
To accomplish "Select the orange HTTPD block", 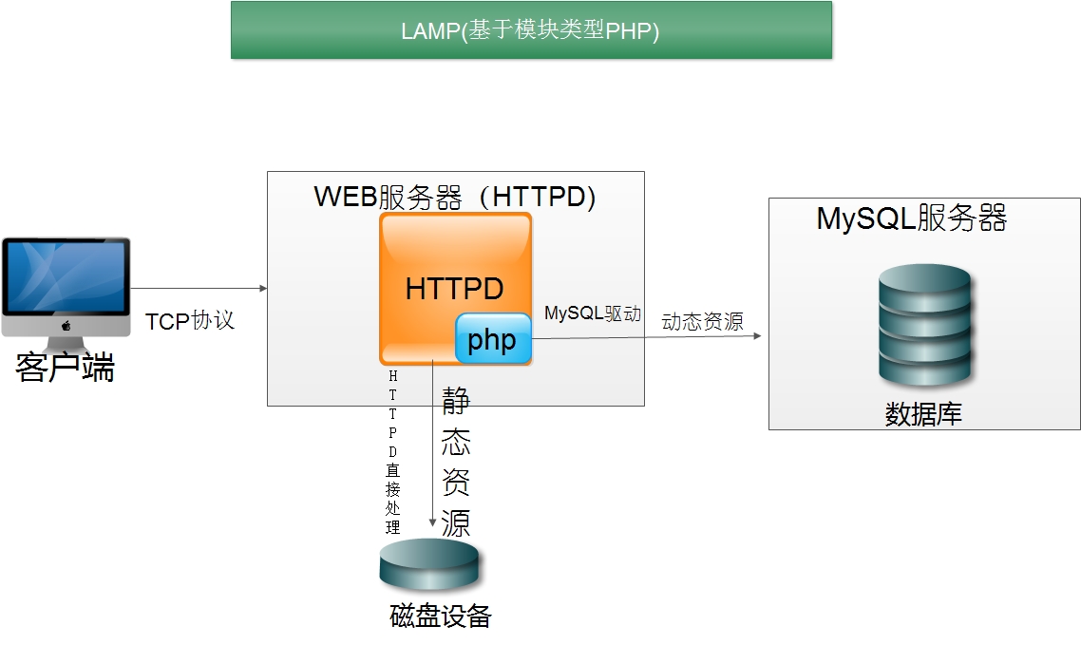I will (x=455, y=288).
